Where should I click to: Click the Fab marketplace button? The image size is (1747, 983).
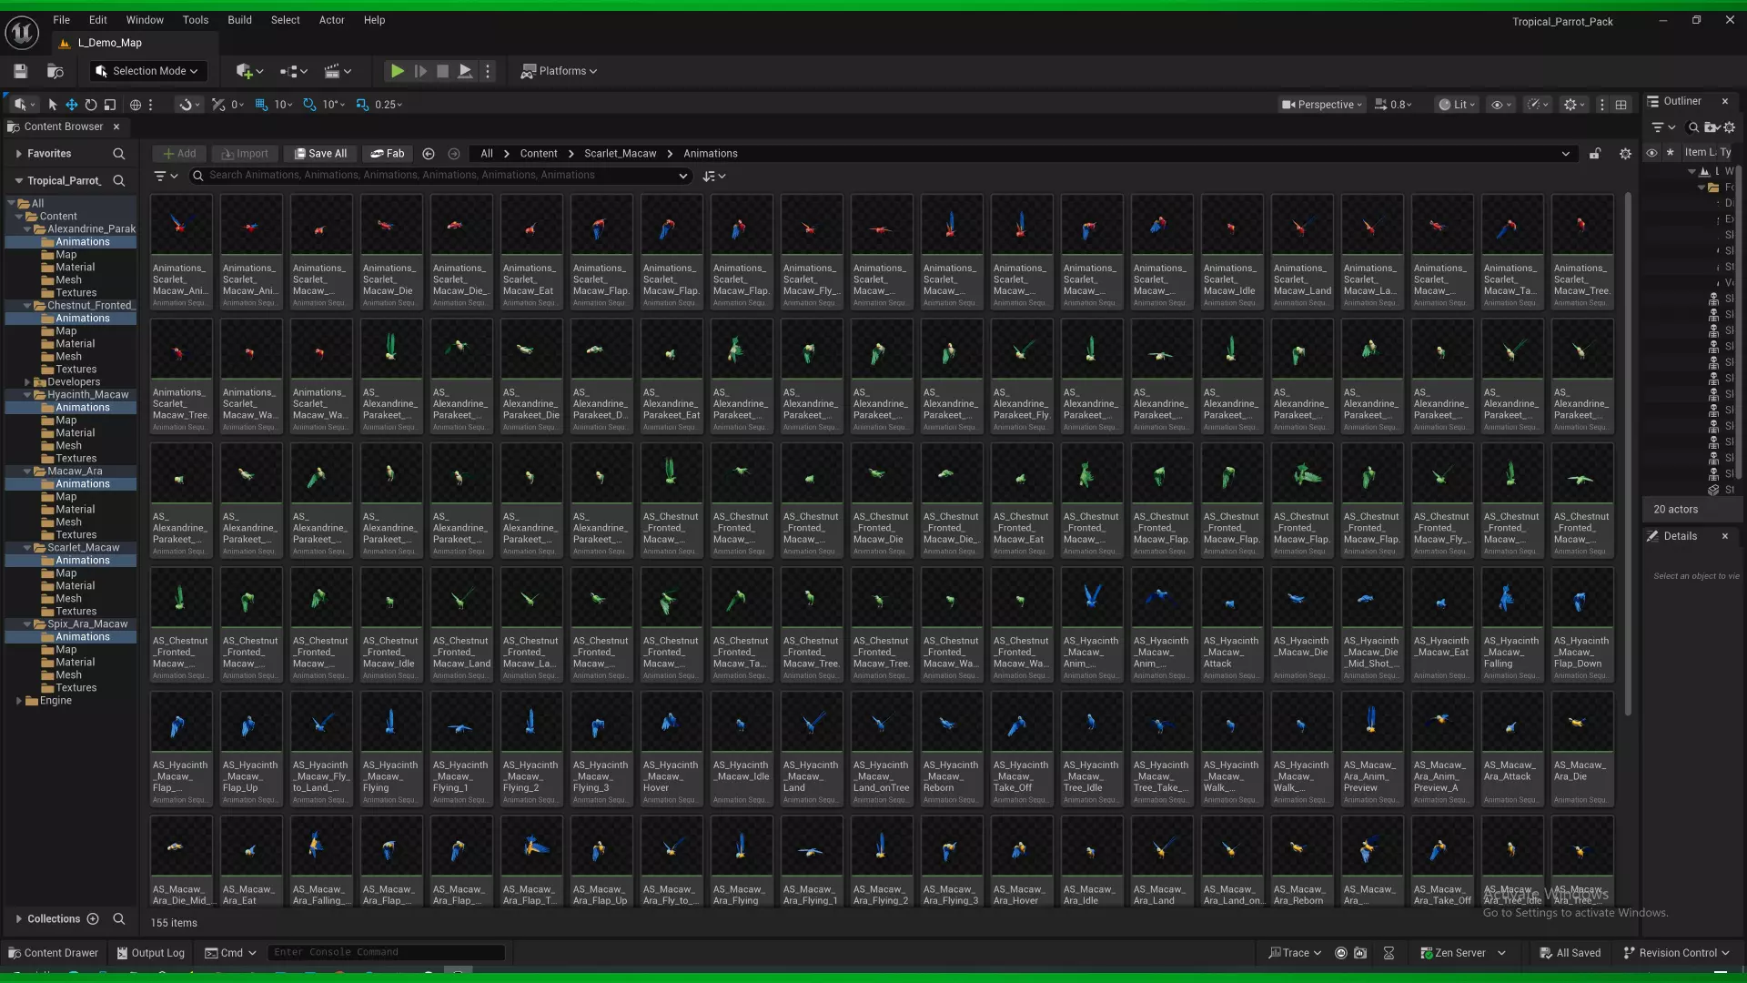click(388, 154)
